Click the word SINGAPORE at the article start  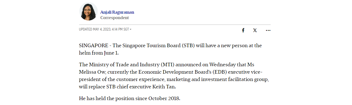click(94, 46)
